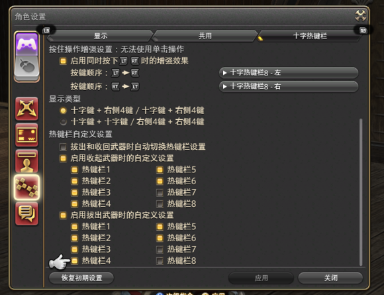Image resolution: width=384 pixels, height=295 pixels.
Task: Enable 拔出和收回武器时自动切换热键栏设置 checkbox
Action: point(63,147)
